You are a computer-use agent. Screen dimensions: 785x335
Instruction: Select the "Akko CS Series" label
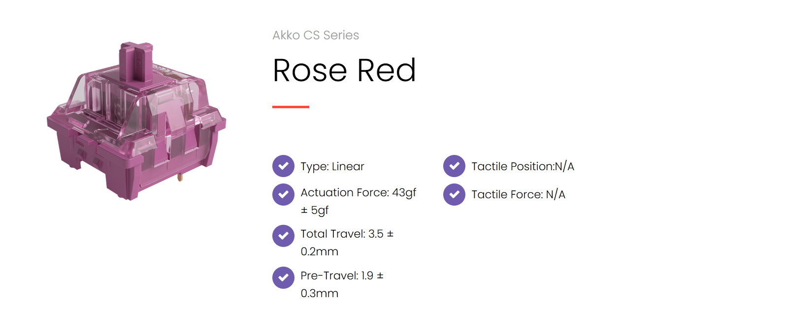click(x=316, y=35)
